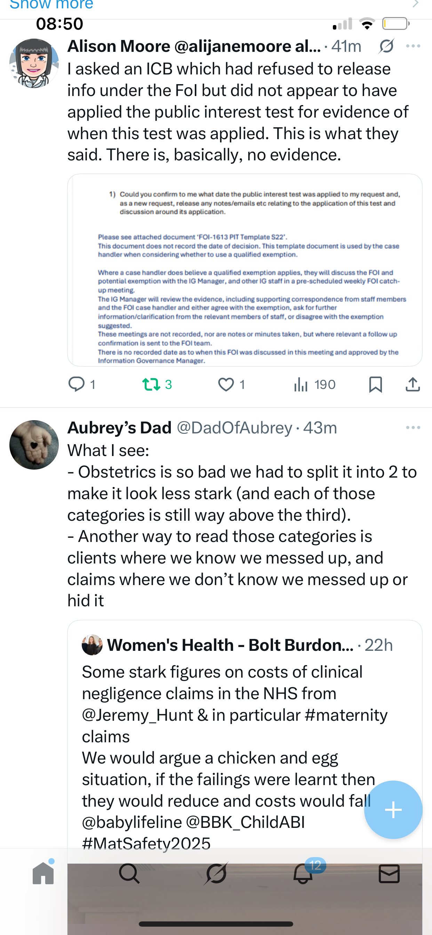Screen dimensions: 432x935
Task: Toggle like on Alison Moore's post
Action: point(226,384)
